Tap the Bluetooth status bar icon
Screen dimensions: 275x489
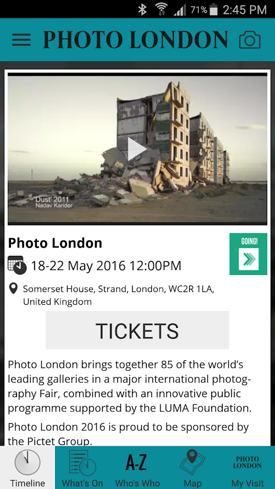click(142, 10)
